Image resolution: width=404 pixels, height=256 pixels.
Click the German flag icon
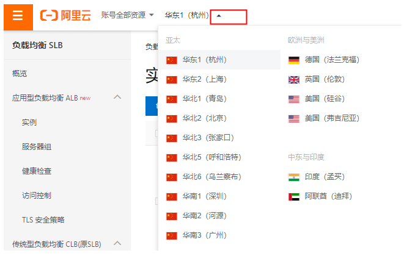click(294, 60)
